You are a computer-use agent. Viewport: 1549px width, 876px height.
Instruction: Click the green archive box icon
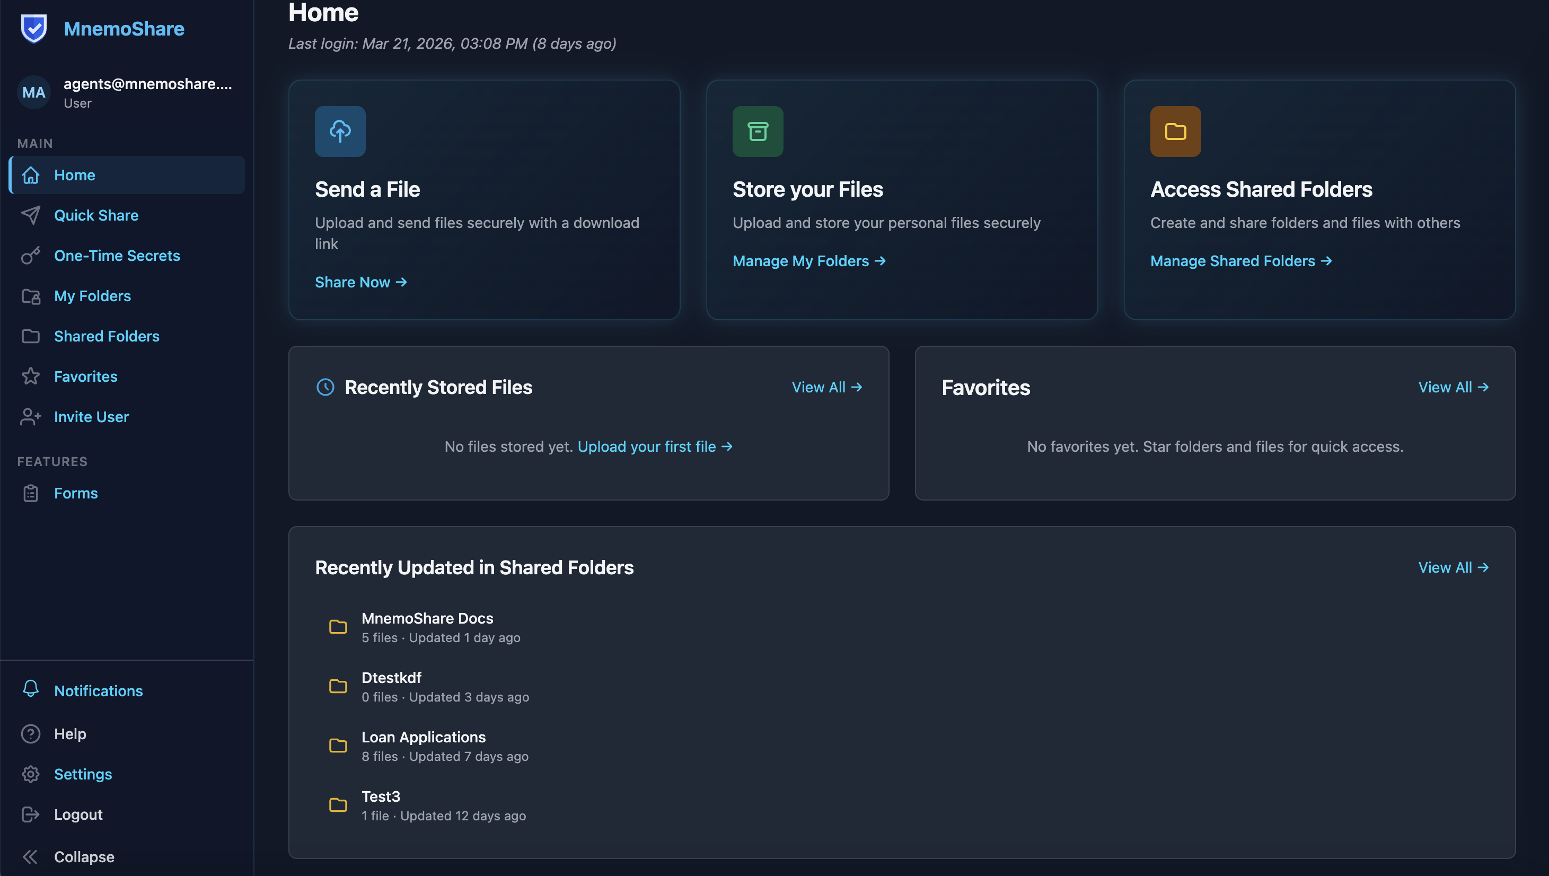tap(758, 131)
